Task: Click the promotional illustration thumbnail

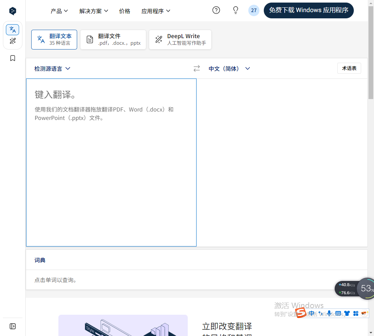Action: tap(123, 325)
